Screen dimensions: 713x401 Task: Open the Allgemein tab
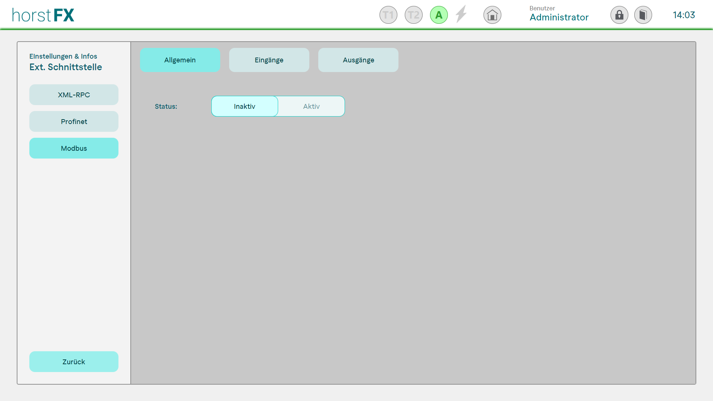point(180,60)
